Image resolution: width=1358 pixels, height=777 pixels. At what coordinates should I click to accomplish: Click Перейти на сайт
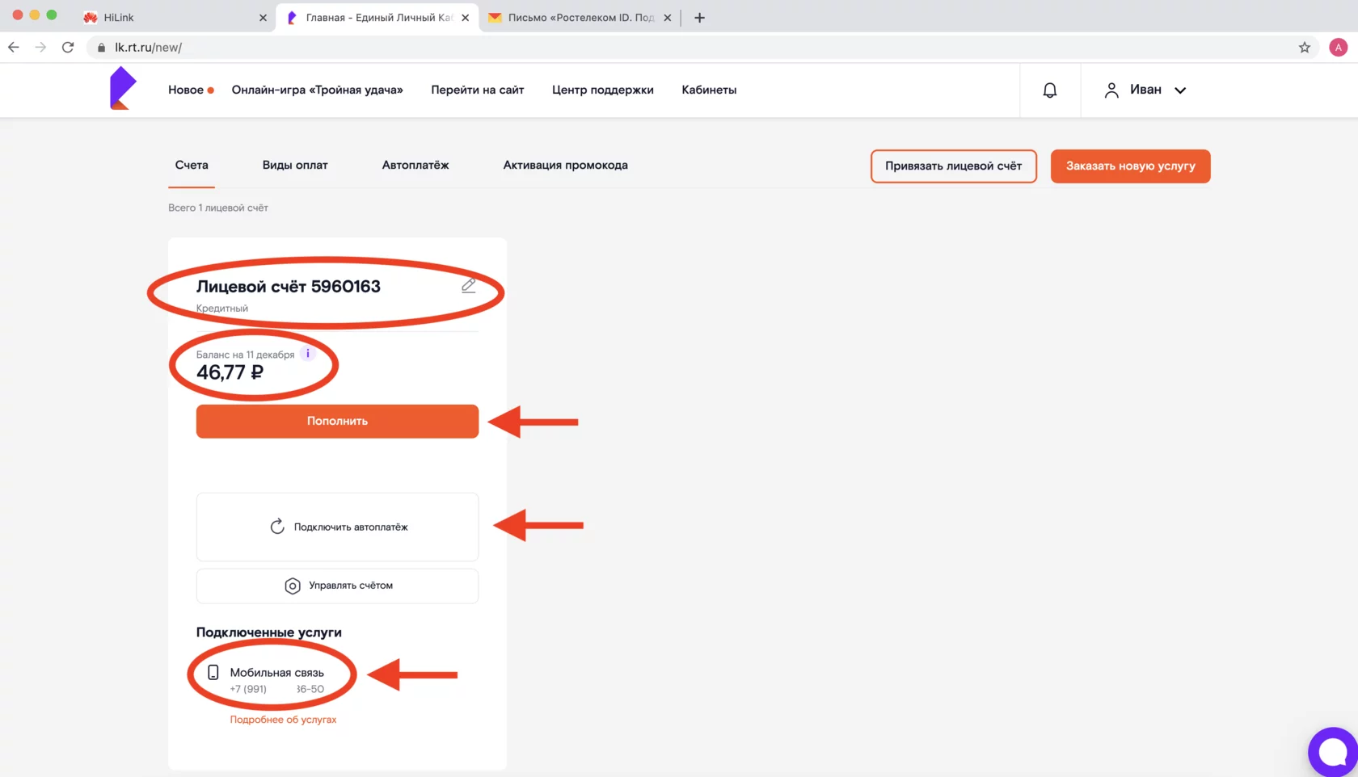(477, 90)
